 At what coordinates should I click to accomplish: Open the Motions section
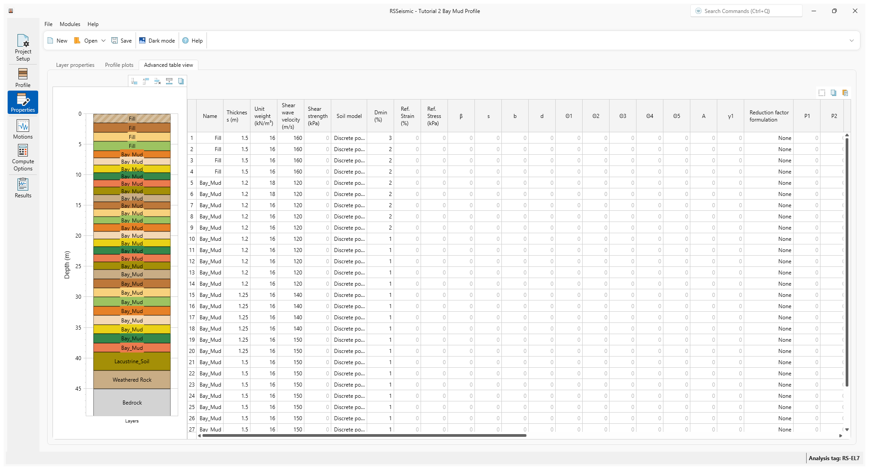23,129
